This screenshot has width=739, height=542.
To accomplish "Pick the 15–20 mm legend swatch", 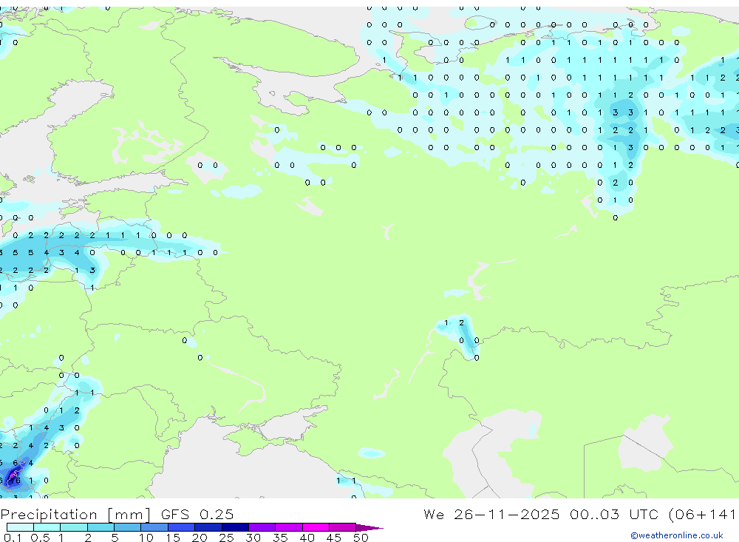I will click(x=182, y=527).
